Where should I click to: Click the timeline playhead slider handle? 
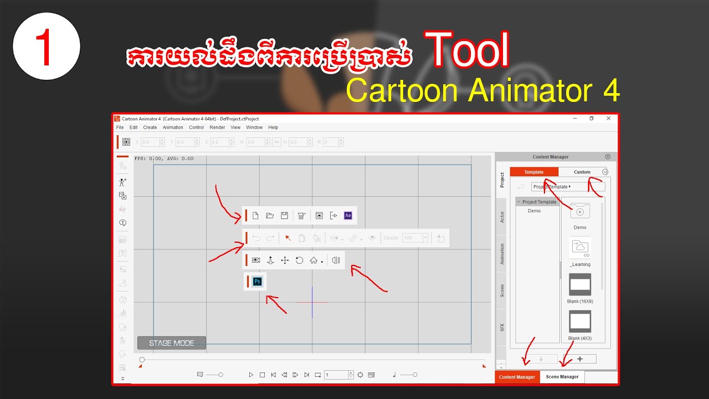coord(142,360)
